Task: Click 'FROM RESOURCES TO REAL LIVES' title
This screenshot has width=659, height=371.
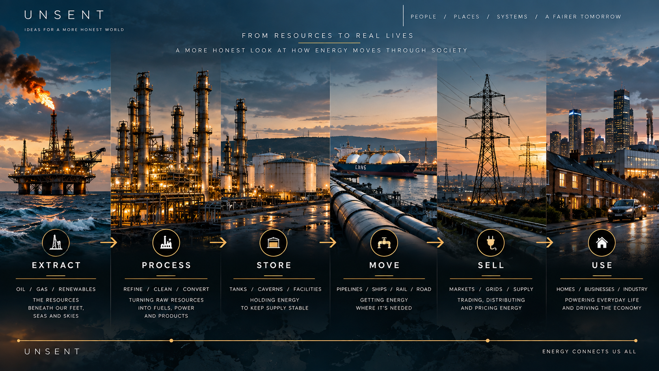Action: [328, 36]
